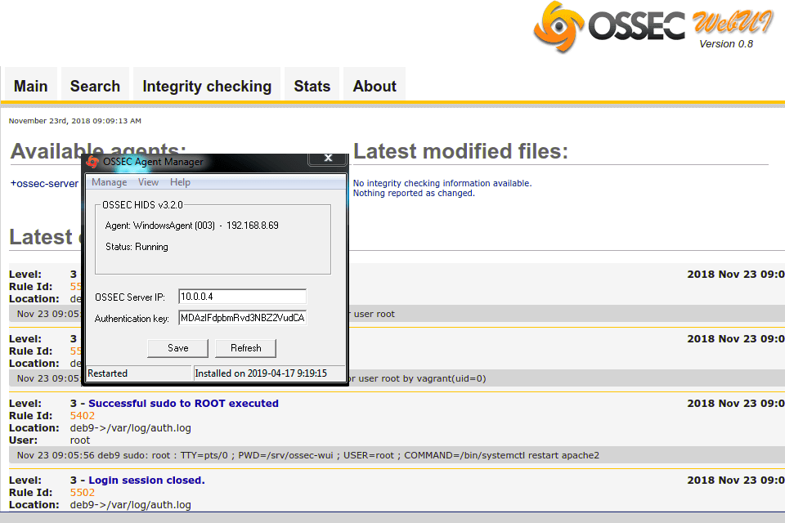Click the OSSEC WebUI logo
This screenshot has height=523, width=785.
653,26
